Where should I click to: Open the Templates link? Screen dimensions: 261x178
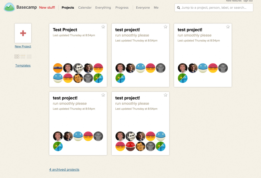pos(23,65)
